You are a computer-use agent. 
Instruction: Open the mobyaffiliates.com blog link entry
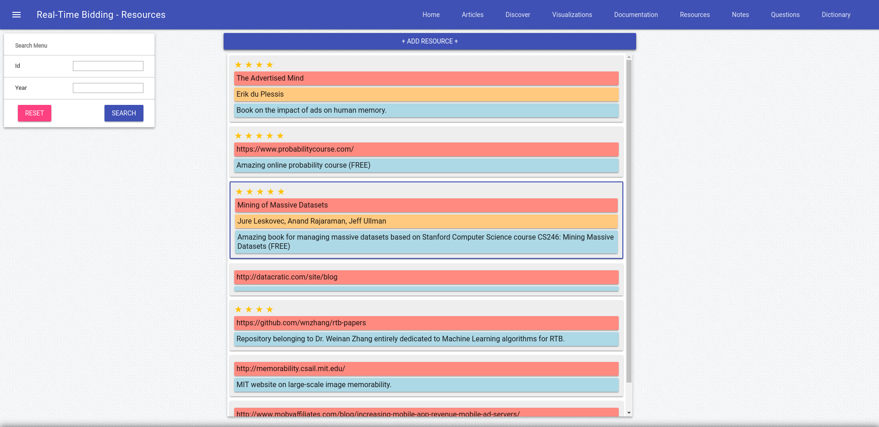pyautogui.click(x=426, y=412)
